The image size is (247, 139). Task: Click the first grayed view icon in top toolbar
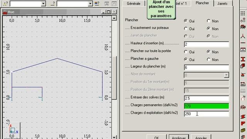[x=107, y=3]
